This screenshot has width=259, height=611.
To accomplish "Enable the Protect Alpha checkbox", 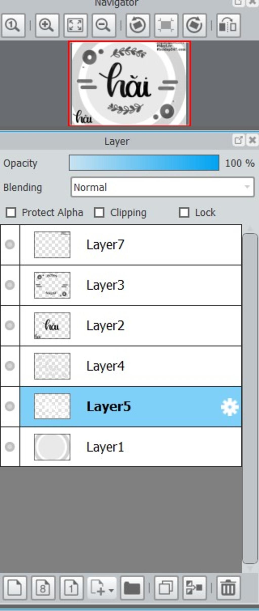I will [x=11, y=212].
